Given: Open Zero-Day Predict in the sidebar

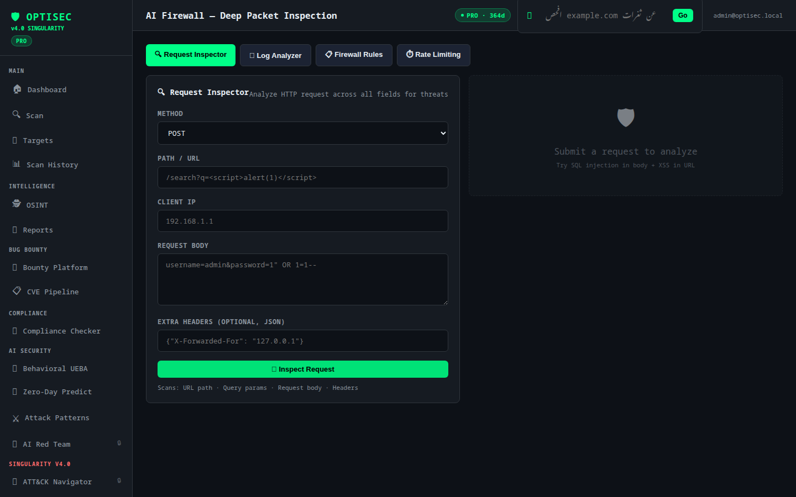Looking at the screenshot, I should tap(66, 392).
